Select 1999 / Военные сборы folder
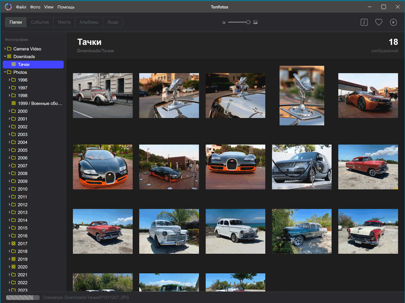Screen dimensions: 405x303 [40, 104]
